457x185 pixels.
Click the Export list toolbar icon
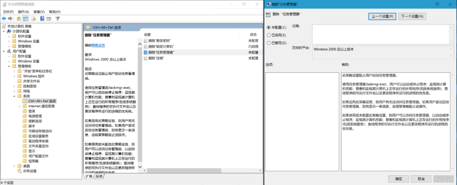tap(33, 19)
